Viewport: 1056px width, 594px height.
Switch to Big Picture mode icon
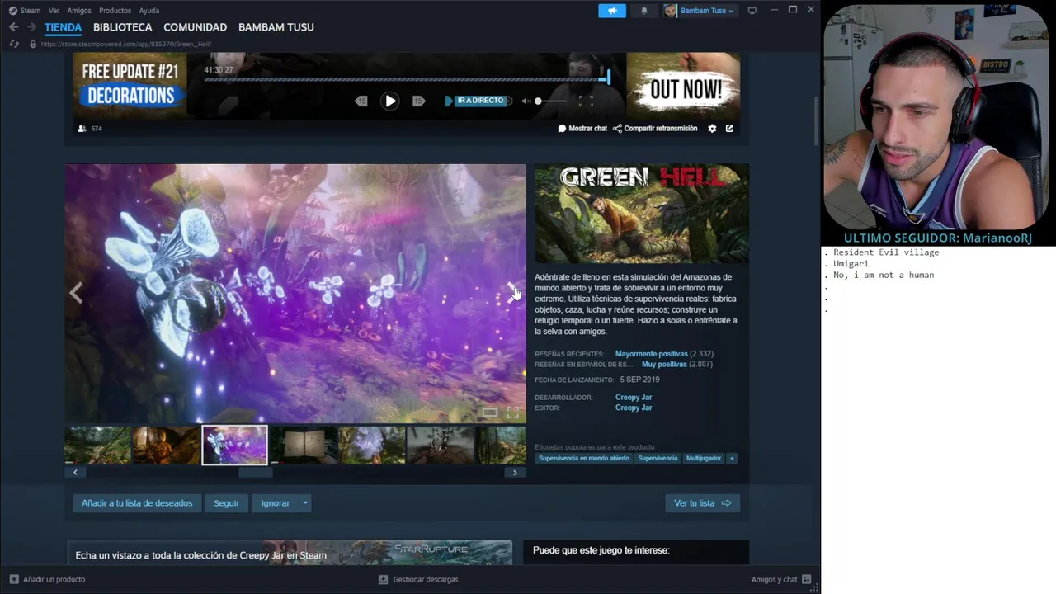[752, 11]
